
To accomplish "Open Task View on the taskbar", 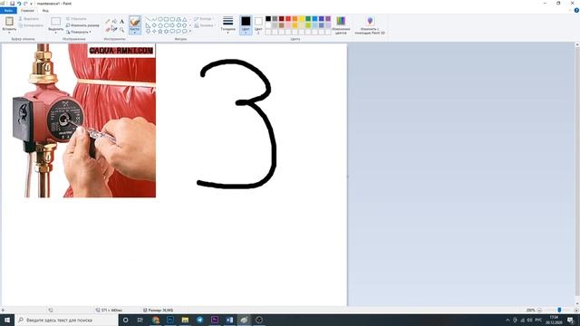I will [x=140, y=320].
